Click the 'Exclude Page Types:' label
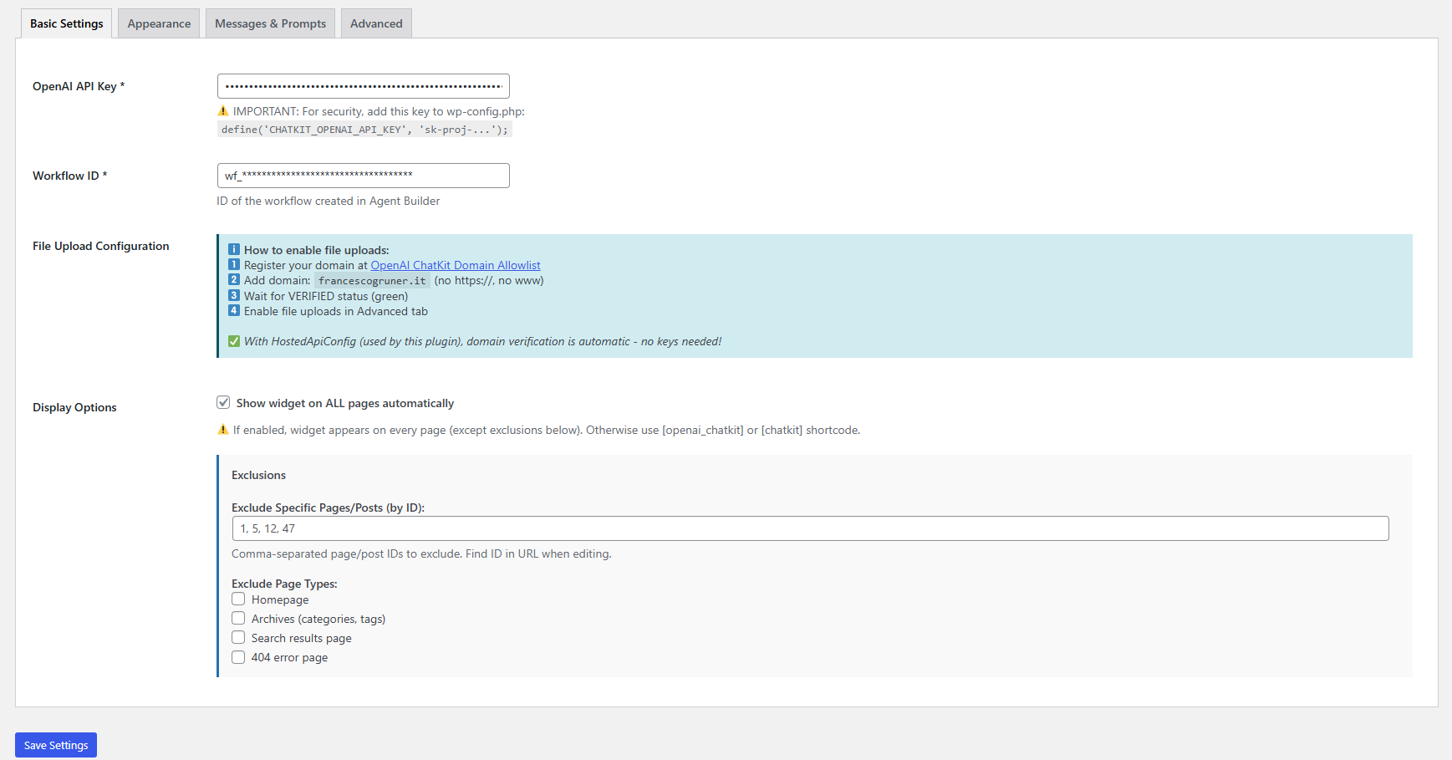The image size is (1452, 760). point(284,584)
